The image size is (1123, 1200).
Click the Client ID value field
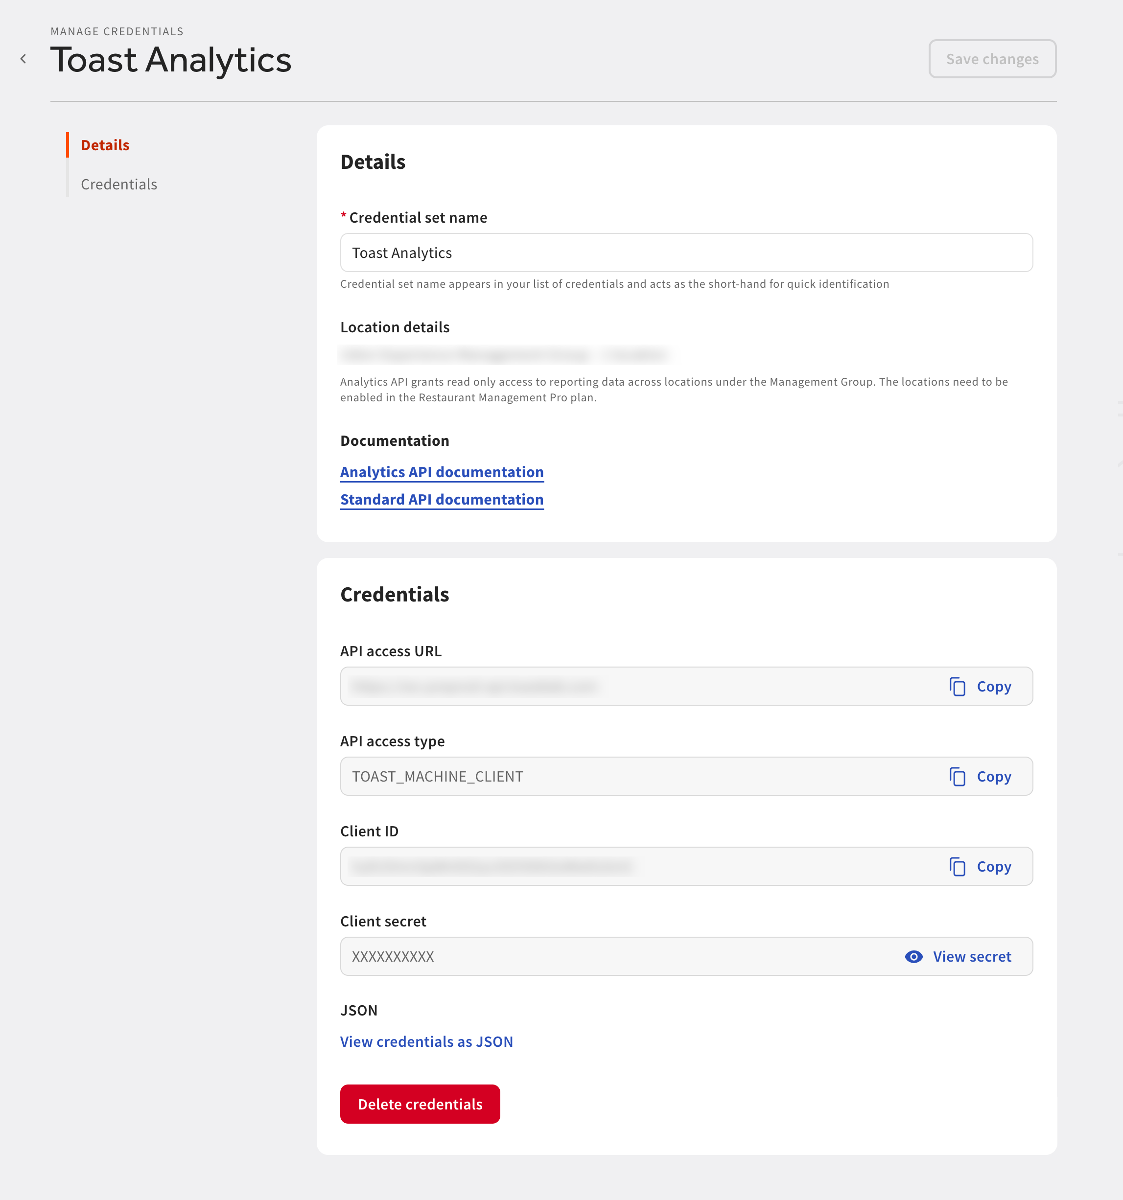(x=686, y=866)
